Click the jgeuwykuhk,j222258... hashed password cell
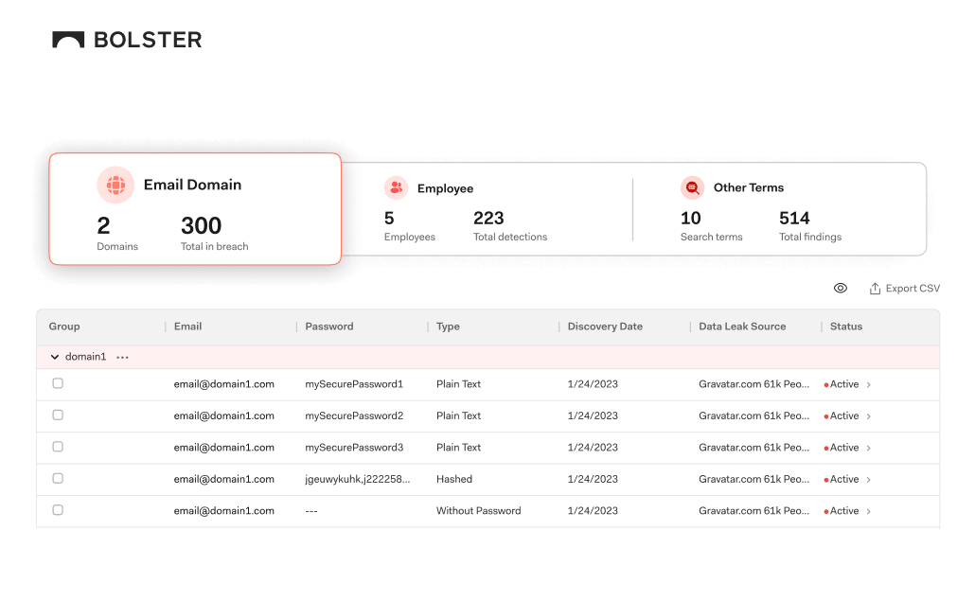This screenshot has width=975, height=601. 358,479
